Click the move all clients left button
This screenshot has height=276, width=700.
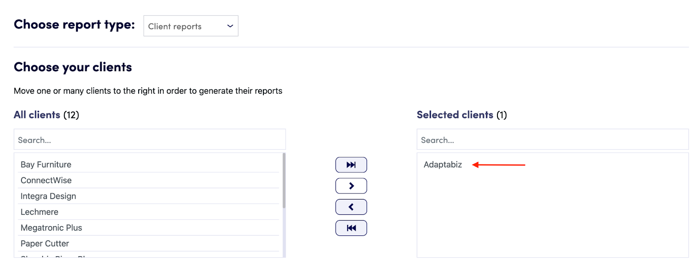(x=351, y=228)
